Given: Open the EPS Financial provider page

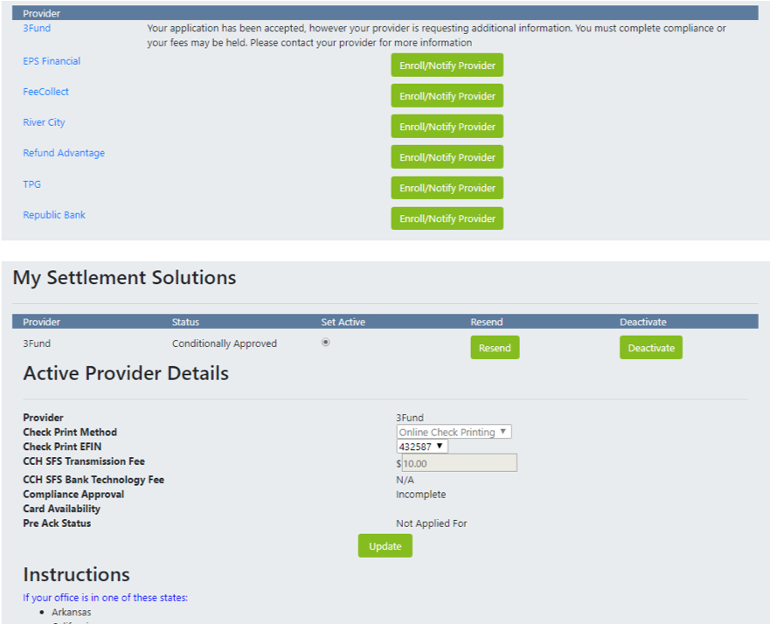Looking at the screenshot, I should click(52, 61).
